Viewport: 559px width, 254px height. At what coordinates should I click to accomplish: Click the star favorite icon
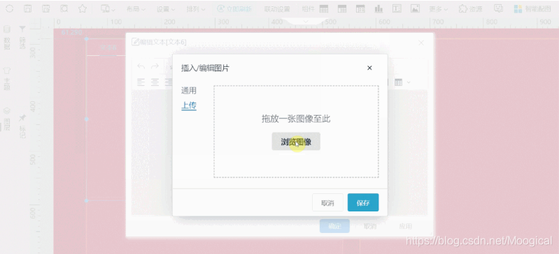(83, 9)
